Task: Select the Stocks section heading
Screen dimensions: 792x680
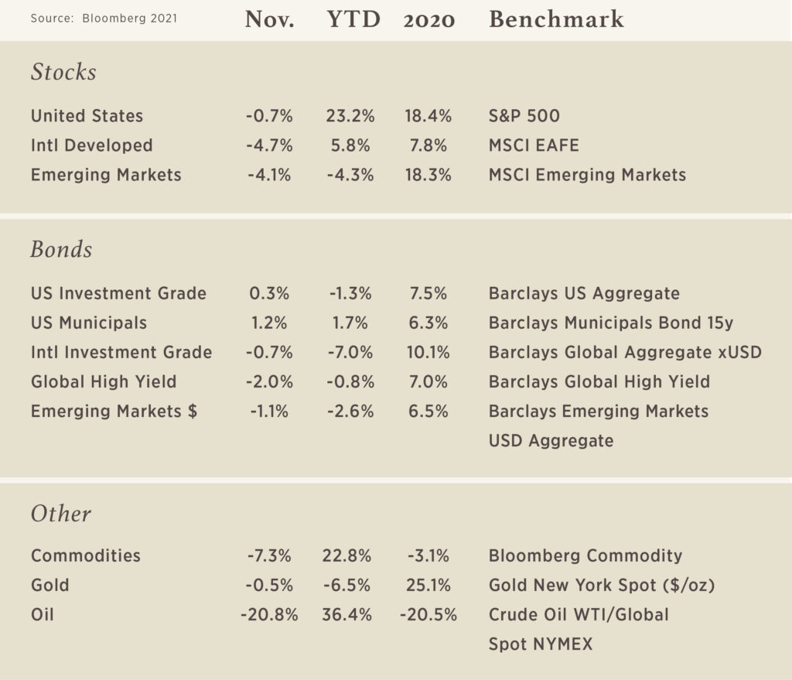Action: (x=63, y=72)
